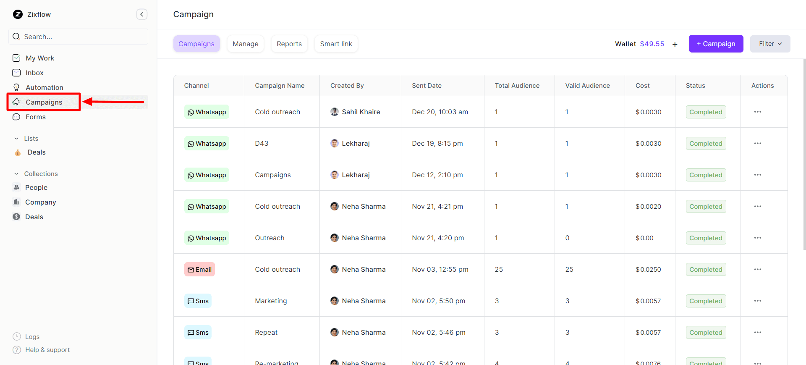This screenshot has width=806, height=365.
Task: Open actions menu for Dec 12 campaign
Action: (757, 175)
